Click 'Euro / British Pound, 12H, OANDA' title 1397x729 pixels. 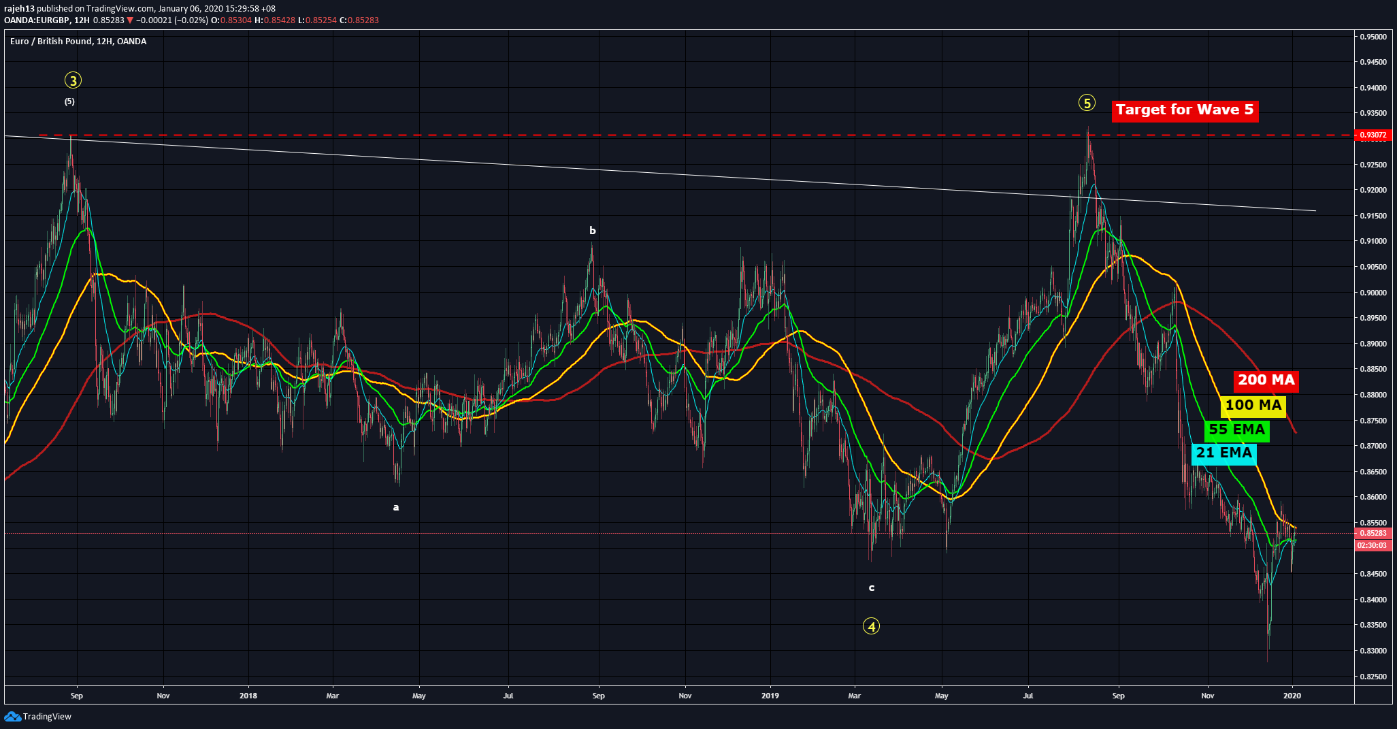(x=78, y=42)
